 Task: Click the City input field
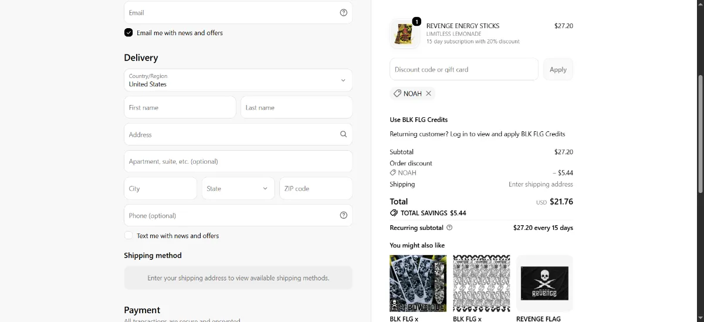tap(161, 188)
